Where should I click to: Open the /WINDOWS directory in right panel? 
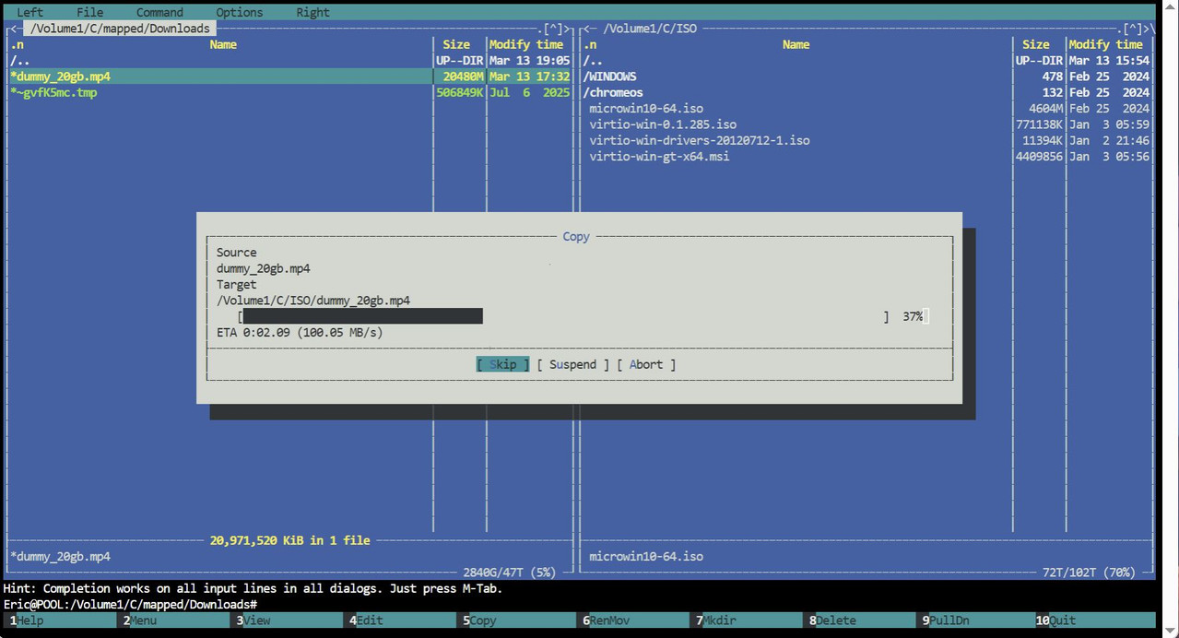point(867,77)
